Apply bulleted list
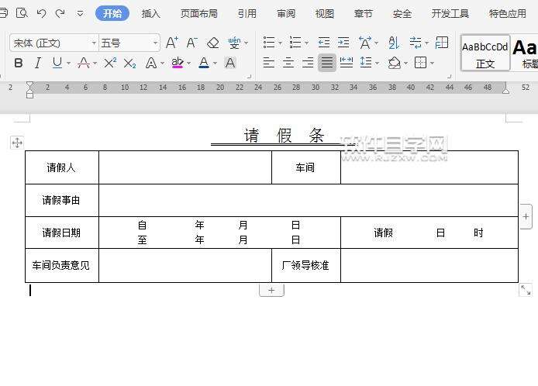The image size is (538, 386). [x=269, y=43]
